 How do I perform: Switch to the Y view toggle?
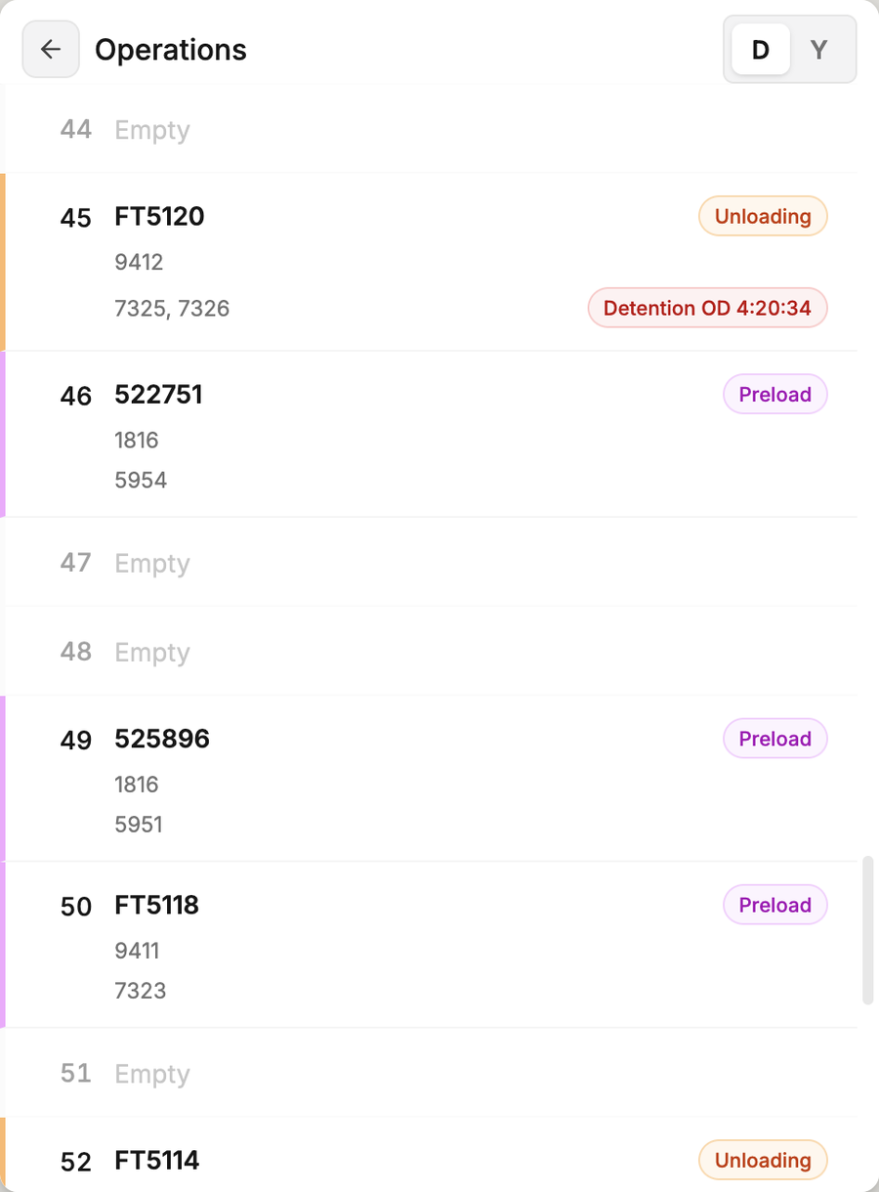pos(819,49)
